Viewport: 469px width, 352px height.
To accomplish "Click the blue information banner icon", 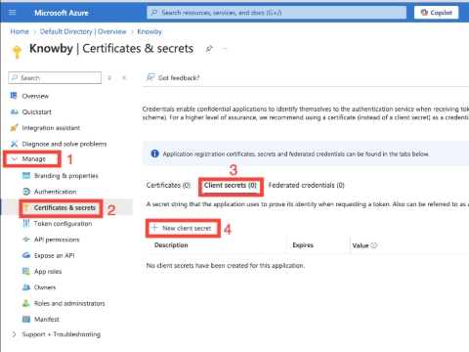I will point(154,154).
